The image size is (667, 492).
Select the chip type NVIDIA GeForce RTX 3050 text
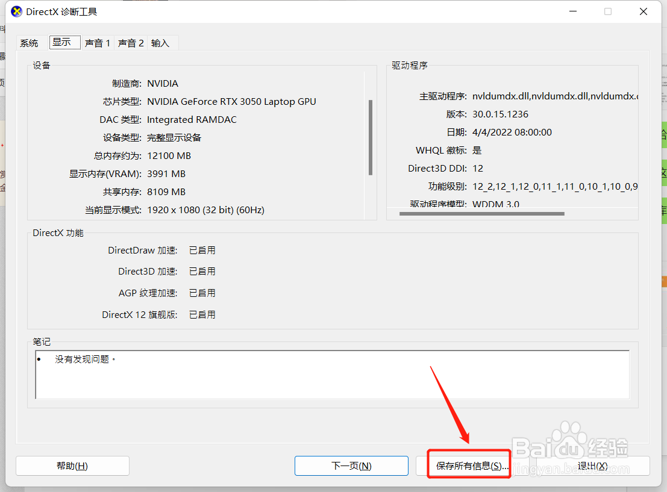pyautogui.click(x=231, y=102)
